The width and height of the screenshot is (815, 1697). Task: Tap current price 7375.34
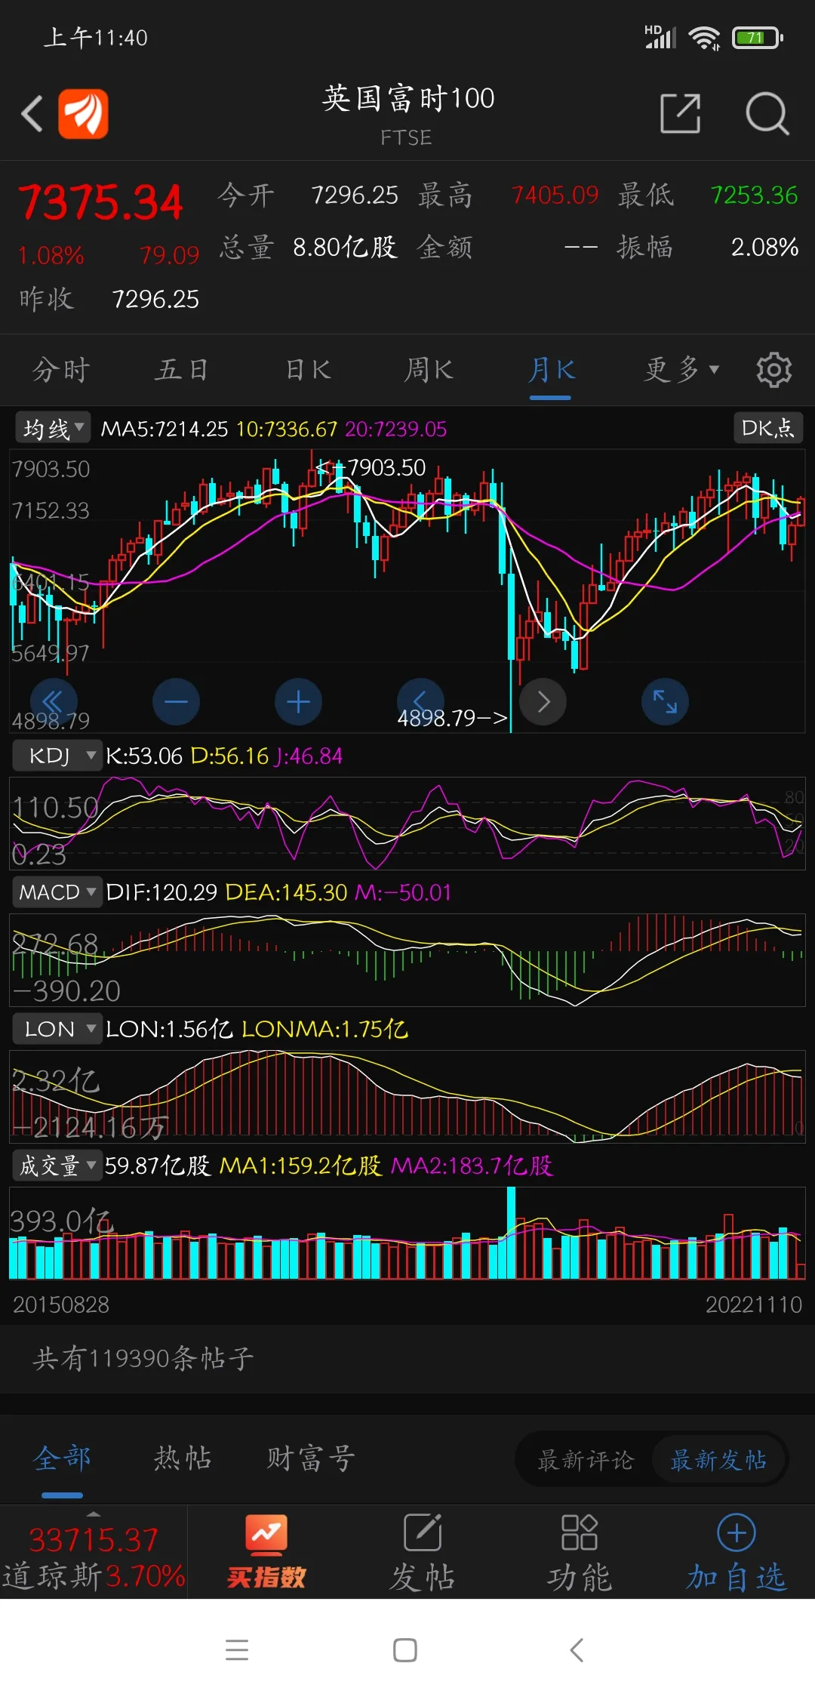coord(100,203)
